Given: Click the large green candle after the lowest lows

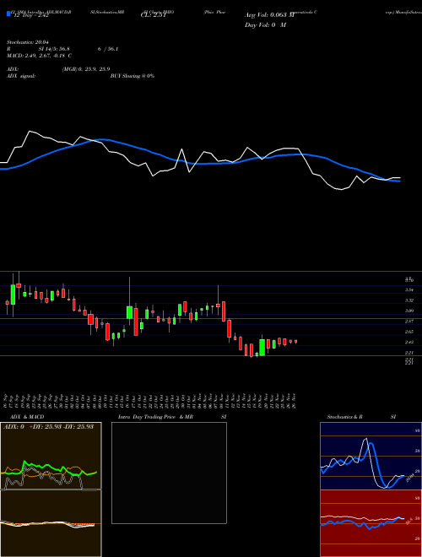Looking at the screenshot, I should click(262, 347).
